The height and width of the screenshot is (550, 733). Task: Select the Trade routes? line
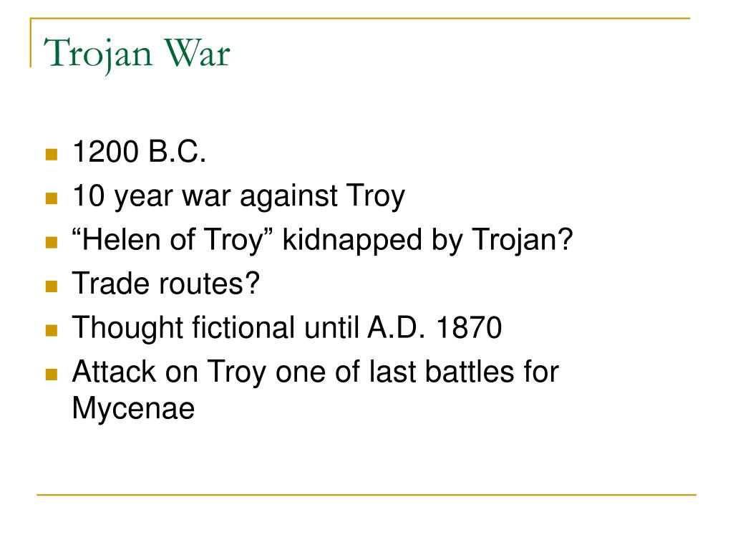[166, 284]
